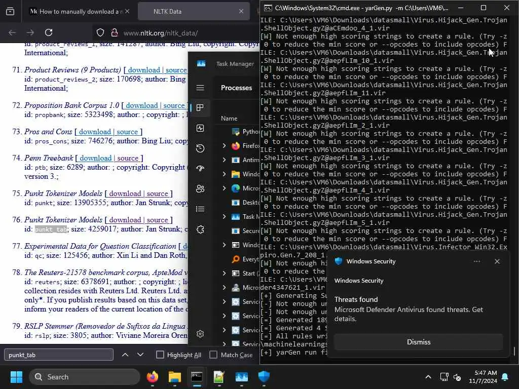Go back in Firefox browser
Image resolution: width=519 pixels, height=389 pixels.
point(12,33)
